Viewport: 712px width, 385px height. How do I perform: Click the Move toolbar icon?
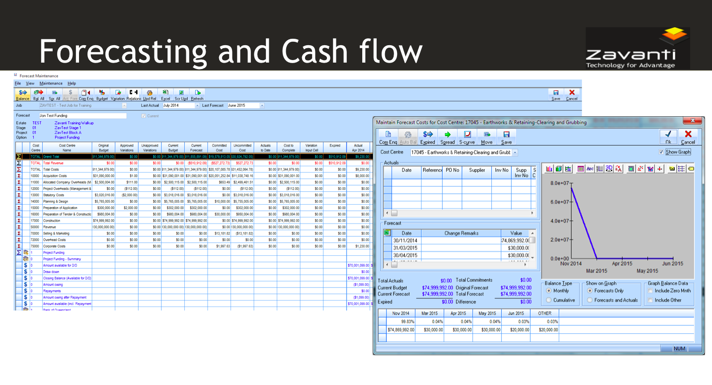pos(487,138)
